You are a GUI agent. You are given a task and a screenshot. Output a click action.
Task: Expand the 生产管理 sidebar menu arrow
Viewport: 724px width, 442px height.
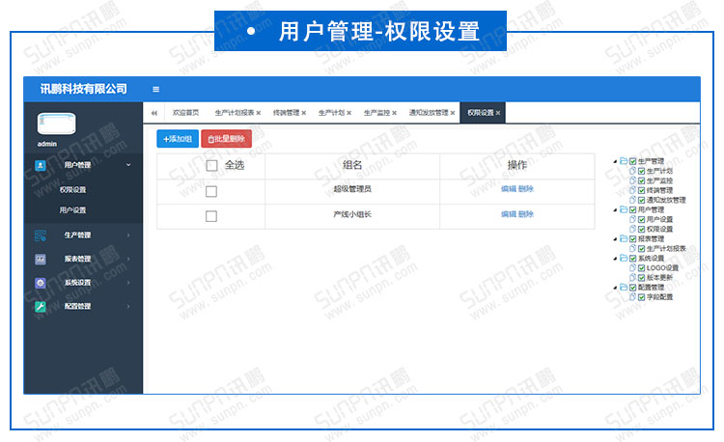click(128, 235)
